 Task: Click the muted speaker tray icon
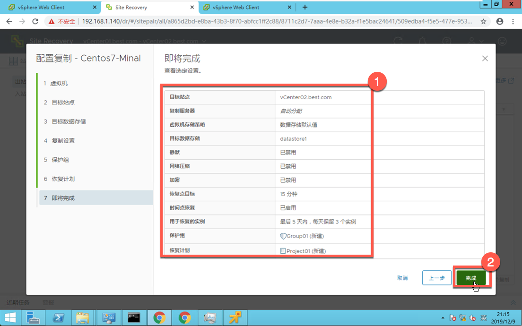(x=472, y=317)
